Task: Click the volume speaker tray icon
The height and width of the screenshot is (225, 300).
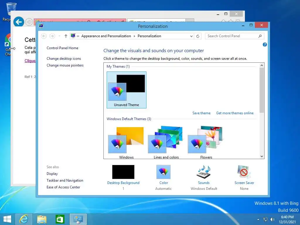Action: (272, 219)
